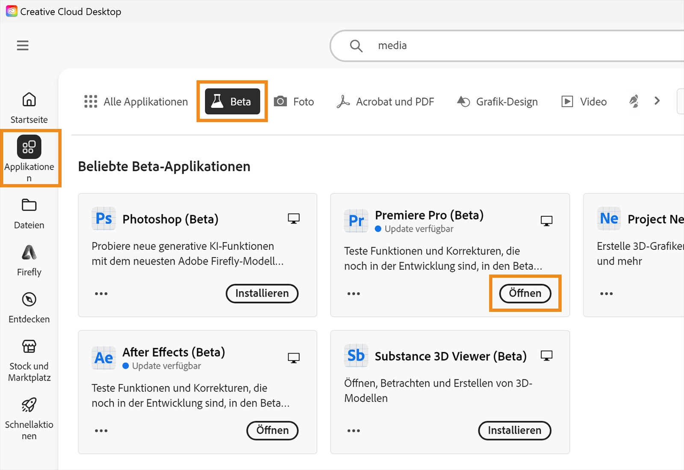Click desktop icon on Photoshop (Beta) card

click(x=294, y=219)
